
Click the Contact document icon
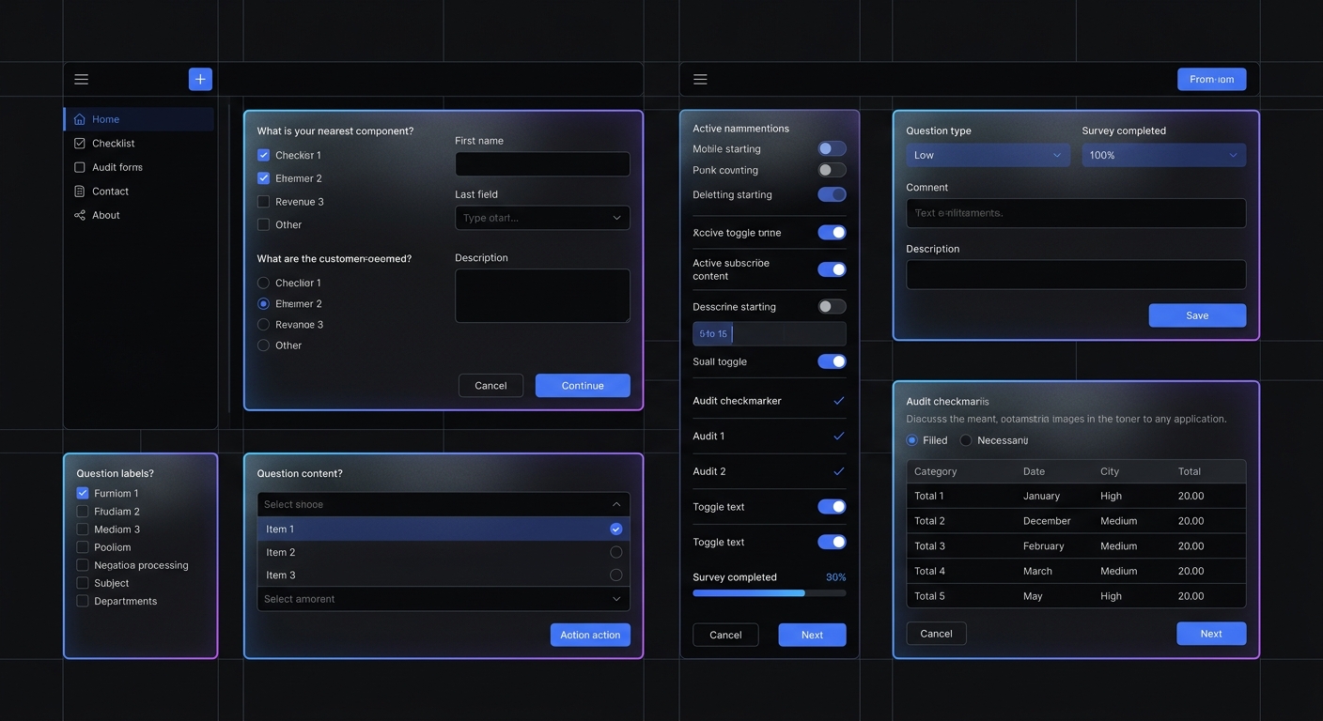80,192
